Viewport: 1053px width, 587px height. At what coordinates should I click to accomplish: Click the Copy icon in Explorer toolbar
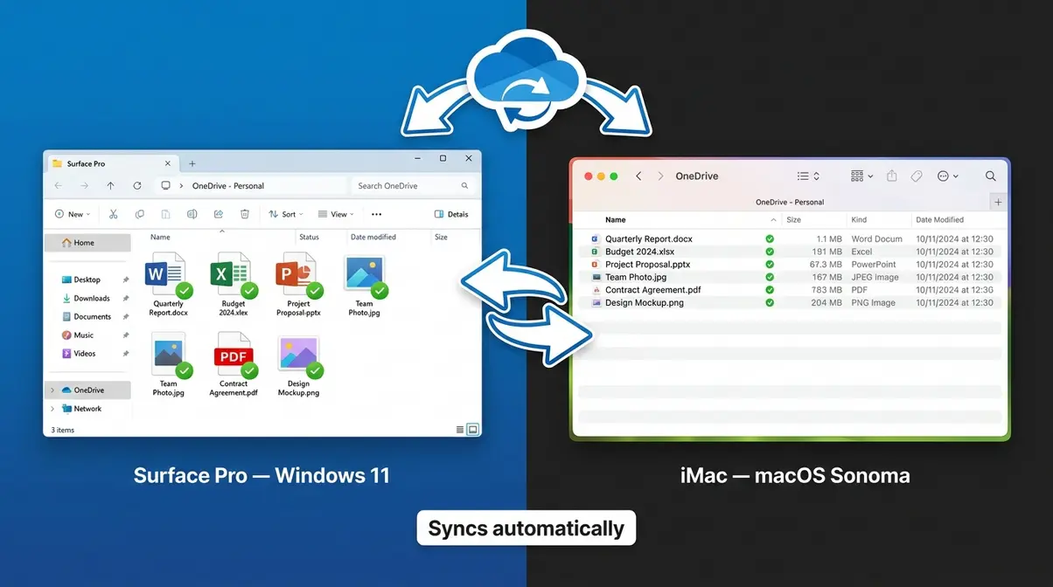point(139,214)
